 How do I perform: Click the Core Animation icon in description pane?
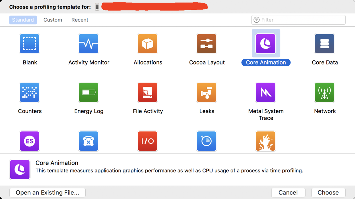pyautogui.click(x=20, y=170)
